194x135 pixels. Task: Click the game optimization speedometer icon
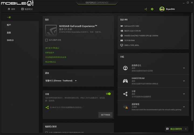tap(125, 68)
